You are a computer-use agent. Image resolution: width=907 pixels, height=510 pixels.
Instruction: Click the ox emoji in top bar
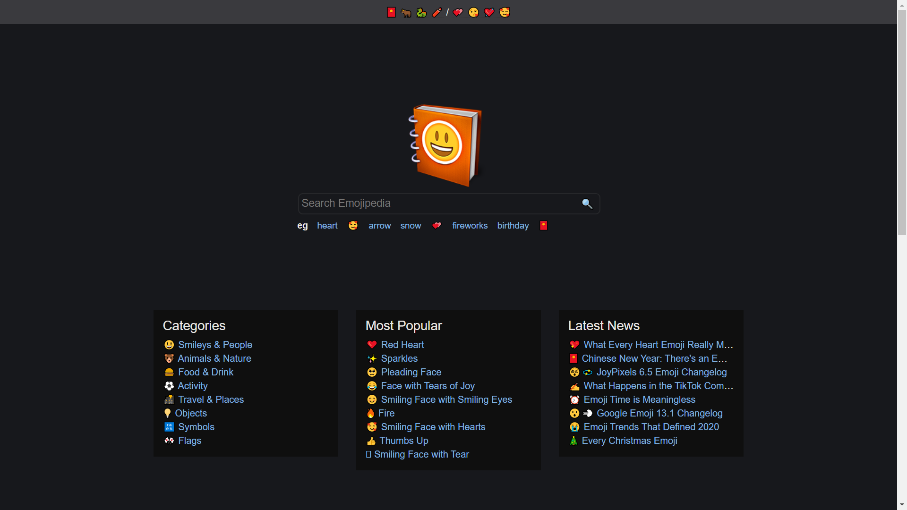coord(406,13)
